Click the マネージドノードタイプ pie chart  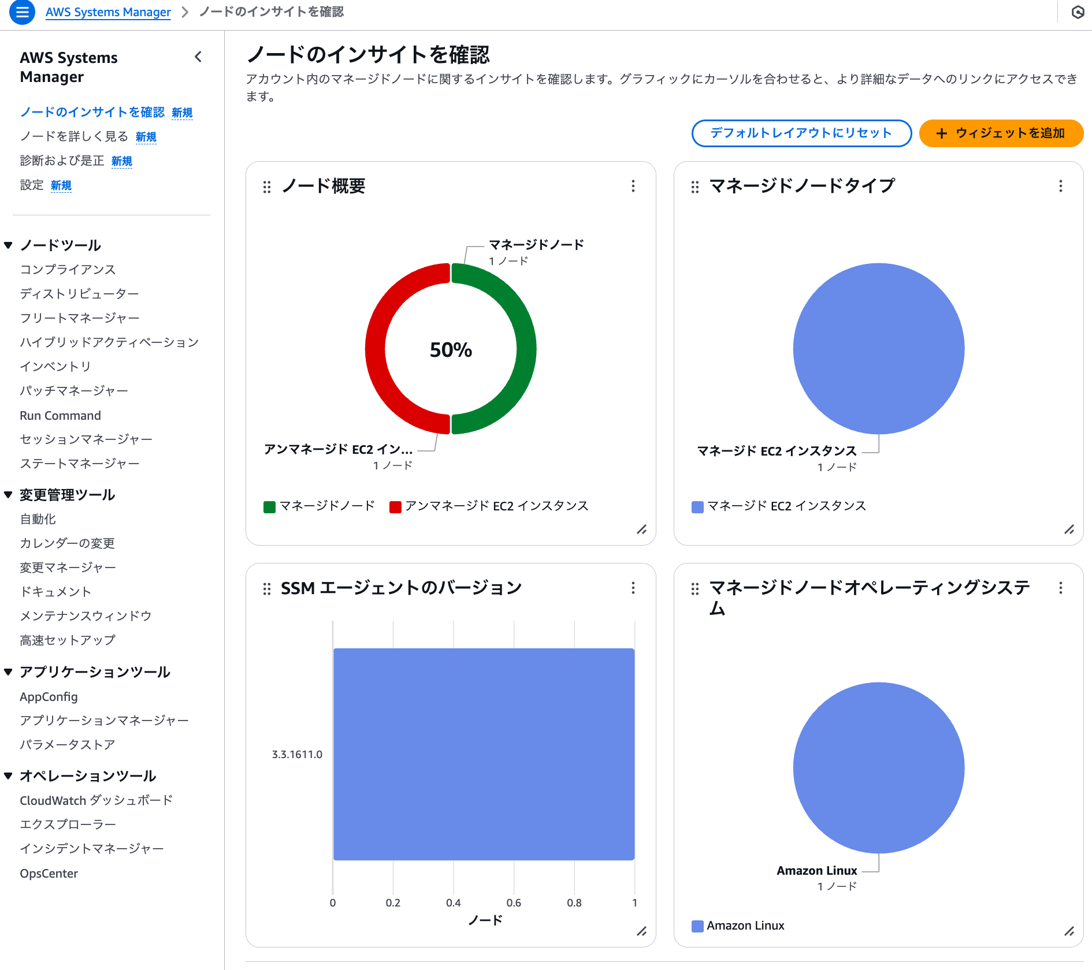(x=878, y=349)
